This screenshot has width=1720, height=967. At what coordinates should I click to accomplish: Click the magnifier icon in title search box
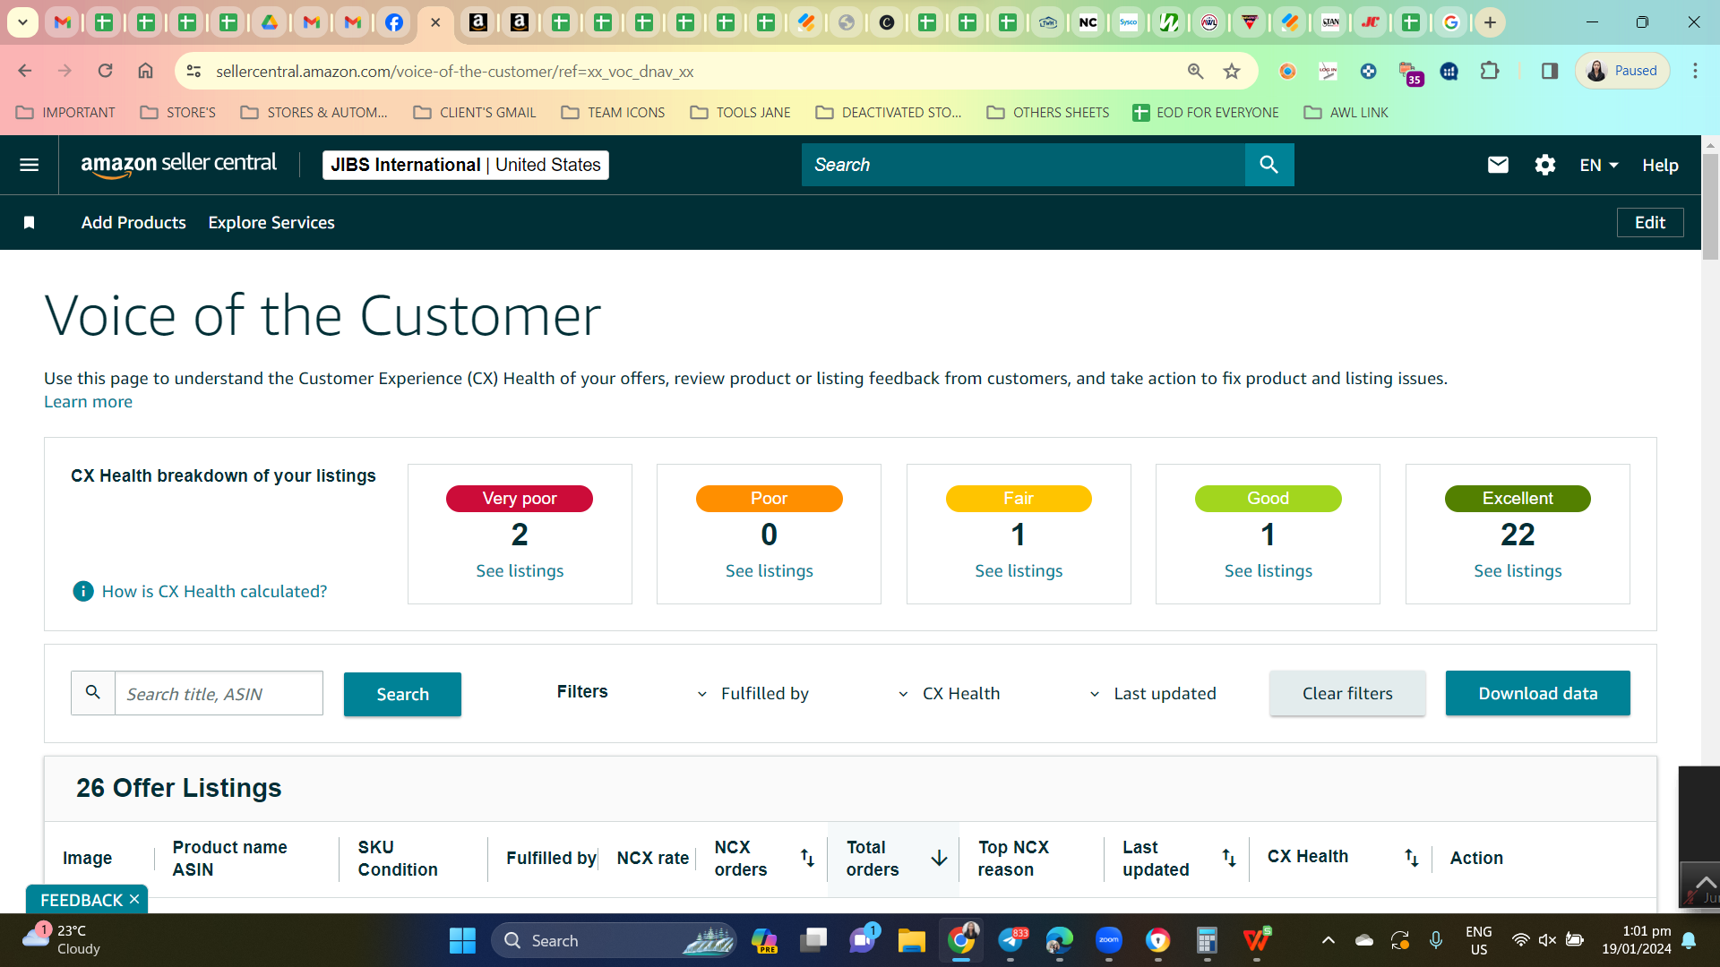pyautogui.click(x=93, y=693)
